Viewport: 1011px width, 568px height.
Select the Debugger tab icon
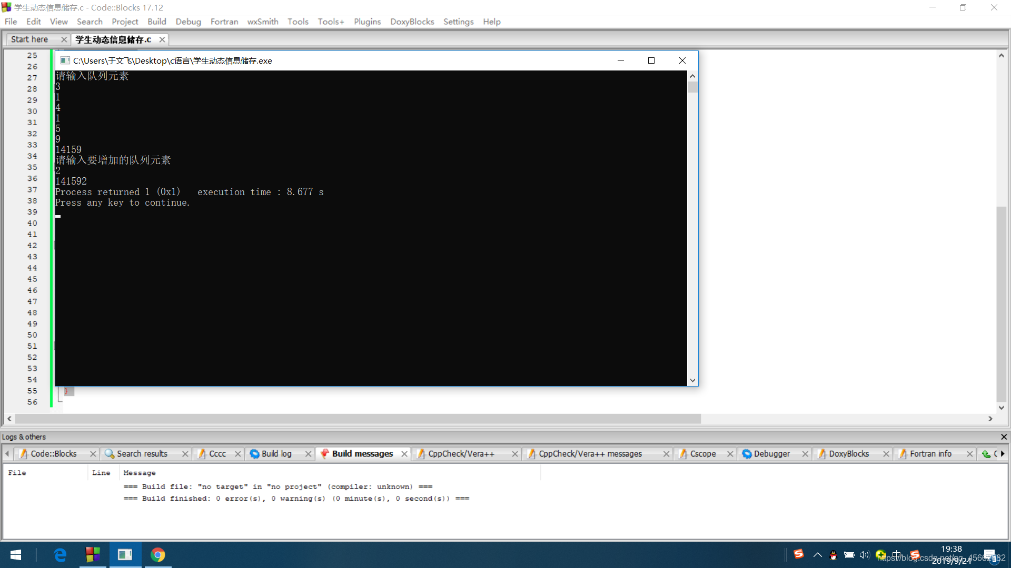747,453
